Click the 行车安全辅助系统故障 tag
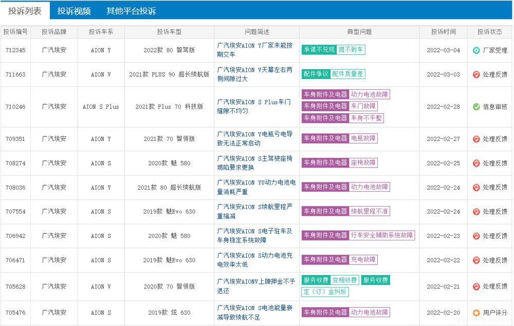Screen dimensions: 514x326 point(382,235)
